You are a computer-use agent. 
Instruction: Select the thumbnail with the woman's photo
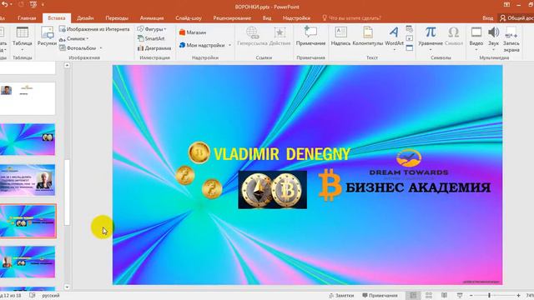[28, 180]
